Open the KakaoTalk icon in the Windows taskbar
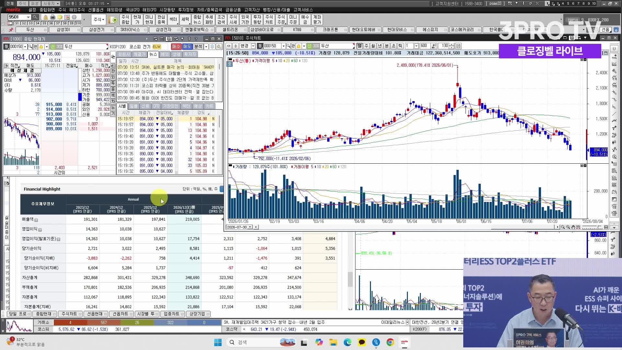This screenshot has height=350, width=622. [362, 342]
